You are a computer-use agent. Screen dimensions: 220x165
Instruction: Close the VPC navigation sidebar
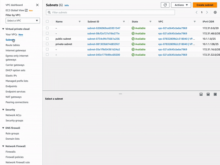pyautogui.click(x=37, y=5)
